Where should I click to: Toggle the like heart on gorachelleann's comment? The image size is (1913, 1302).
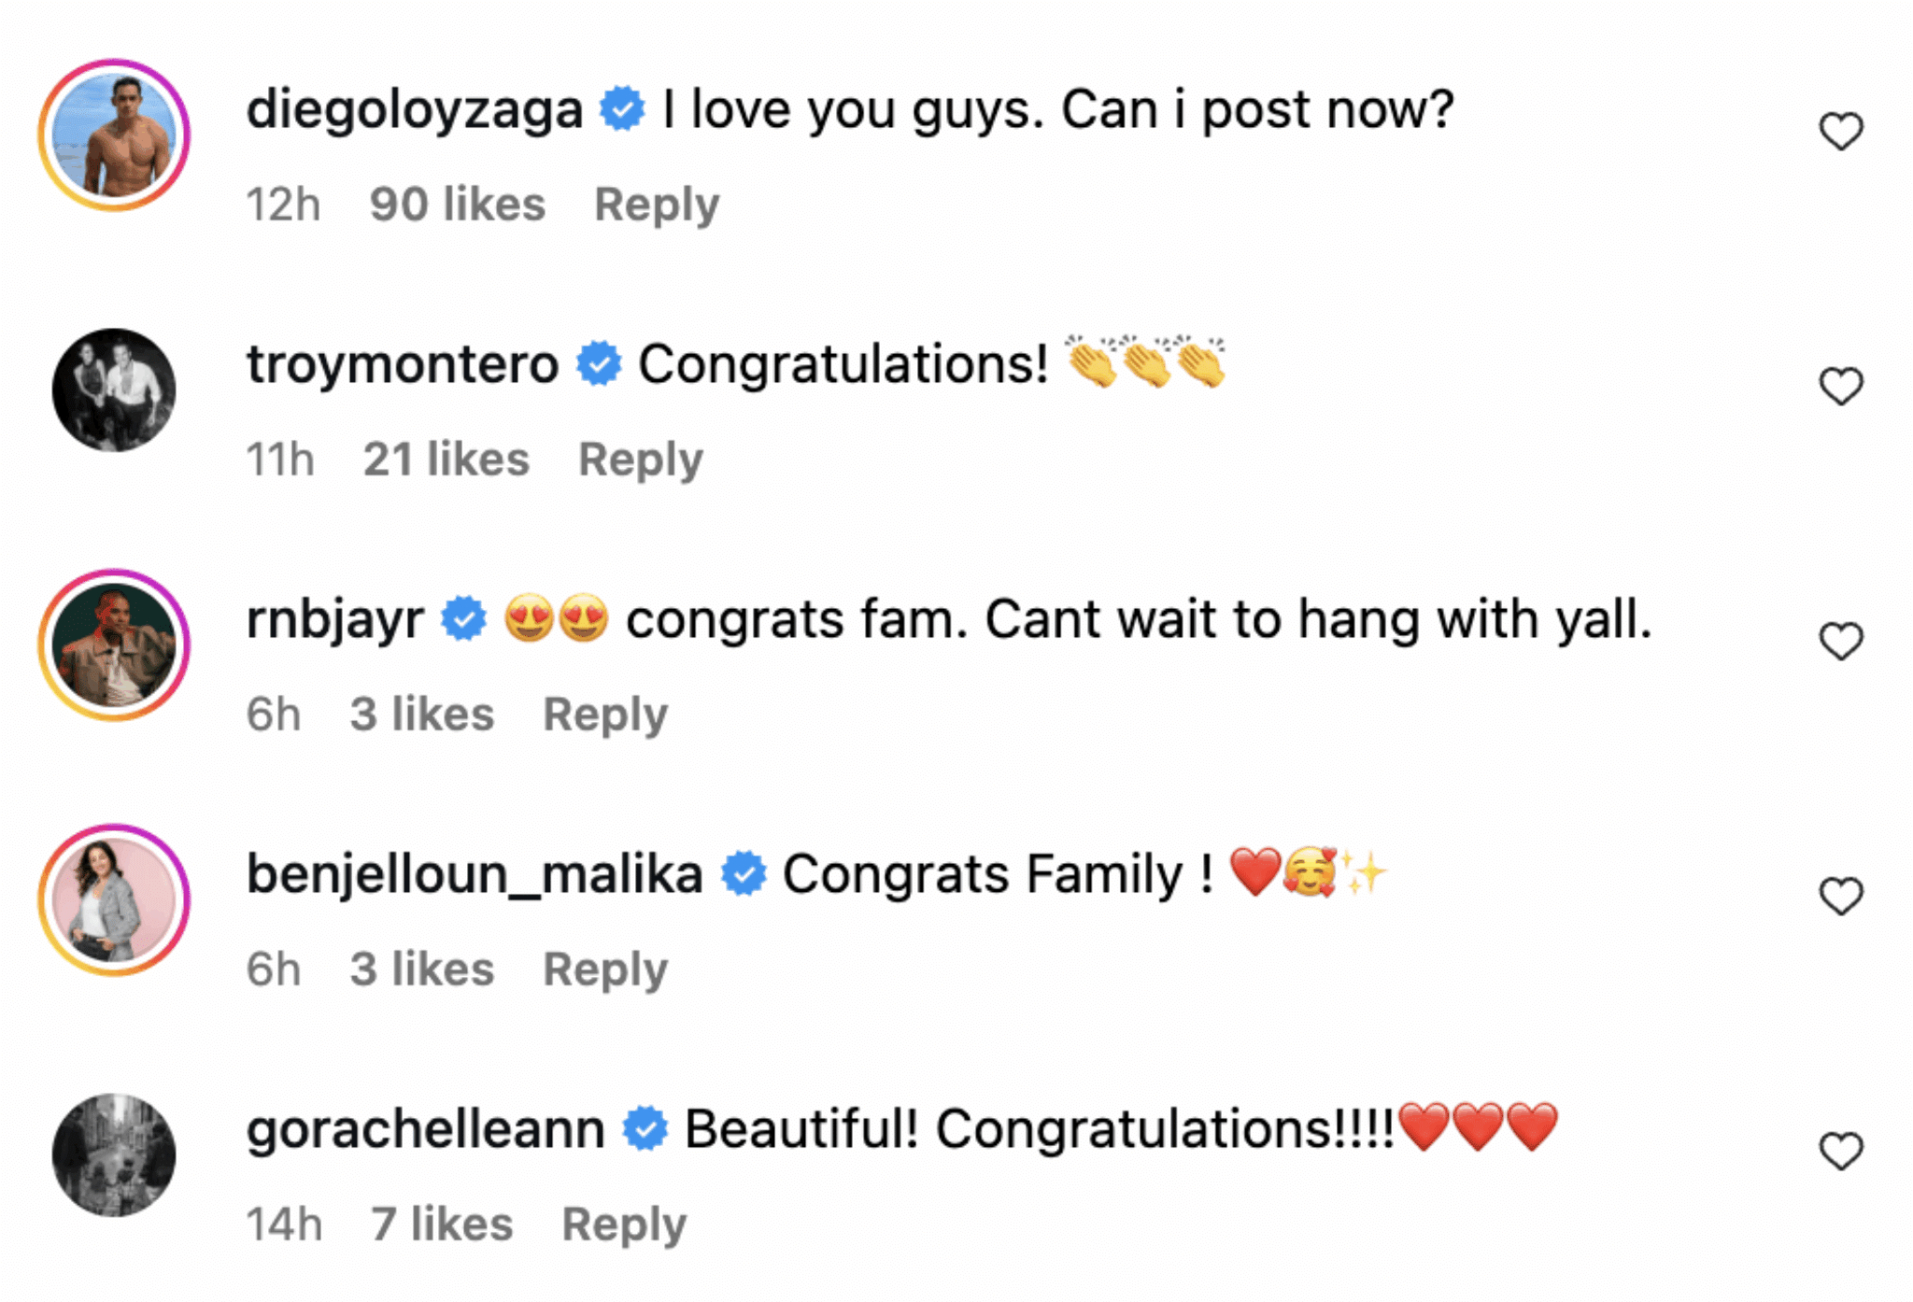pos(1840,1151)
